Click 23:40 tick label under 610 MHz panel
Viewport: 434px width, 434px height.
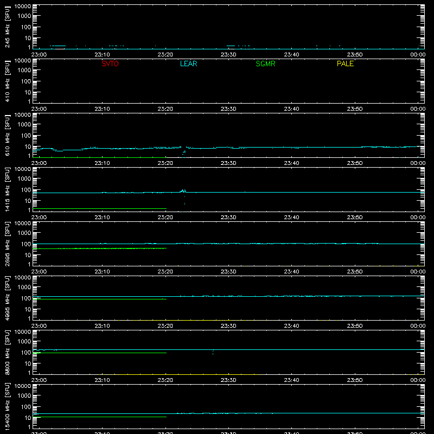pyautogui.click(x=291, y=163)
